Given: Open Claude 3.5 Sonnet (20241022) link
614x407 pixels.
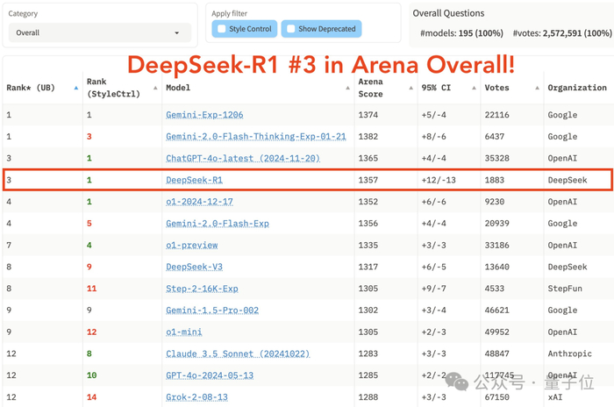Looking at the screenshot, I should (x=238, y=353).
